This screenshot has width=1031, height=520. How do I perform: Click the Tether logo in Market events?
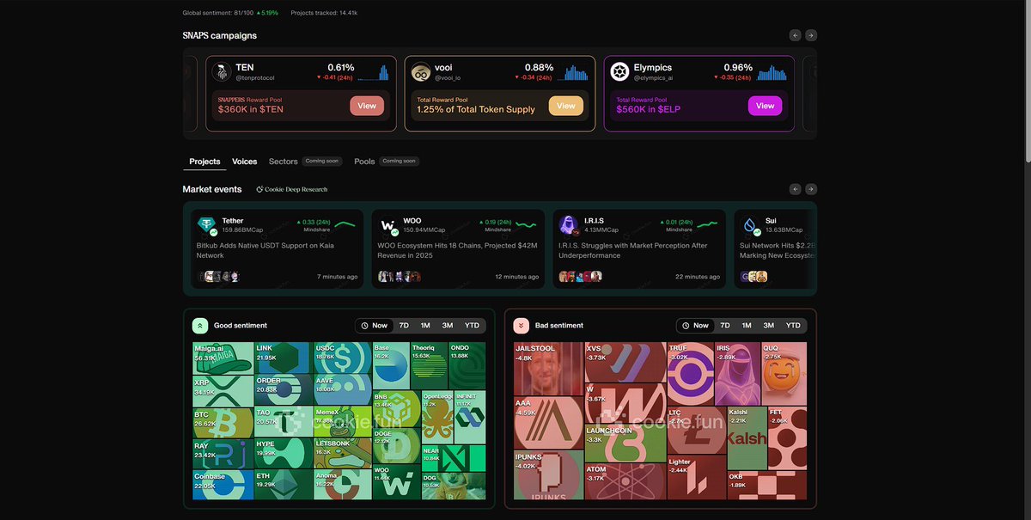[x=207, y=226]
